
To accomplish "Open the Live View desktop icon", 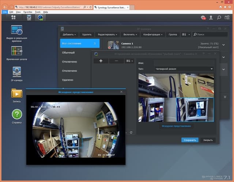I will coord(16,31).
